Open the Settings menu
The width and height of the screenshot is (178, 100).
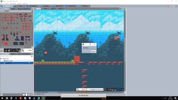[13, 4]
